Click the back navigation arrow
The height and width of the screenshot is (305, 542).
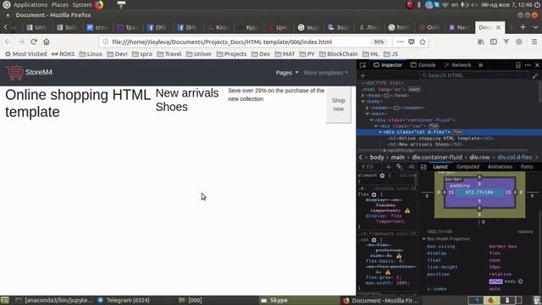(8, 42)
